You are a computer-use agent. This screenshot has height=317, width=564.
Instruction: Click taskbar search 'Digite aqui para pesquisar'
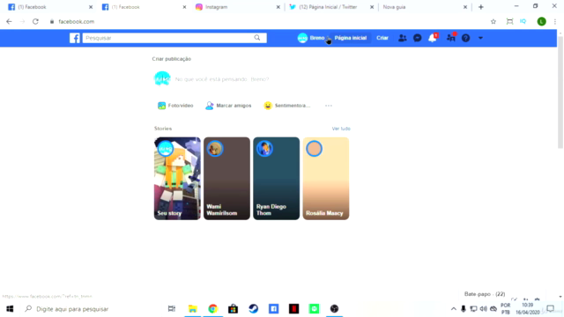click(72, 309)
